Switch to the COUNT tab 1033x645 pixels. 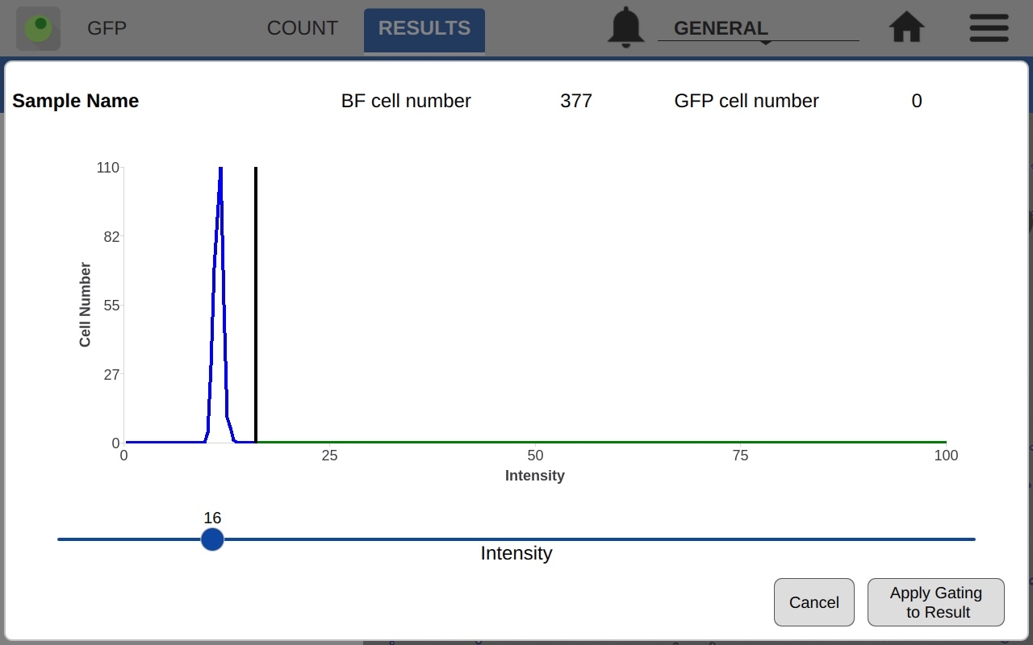coord(303,27)
